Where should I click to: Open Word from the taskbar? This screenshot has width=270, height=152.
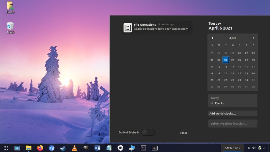coord(97,148)
